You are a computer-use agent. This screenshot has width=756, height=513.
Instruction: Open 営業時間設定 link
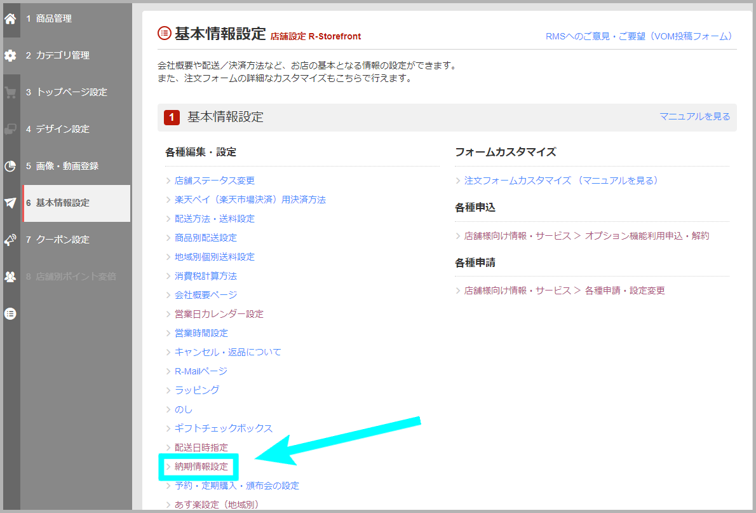[201, 333]
